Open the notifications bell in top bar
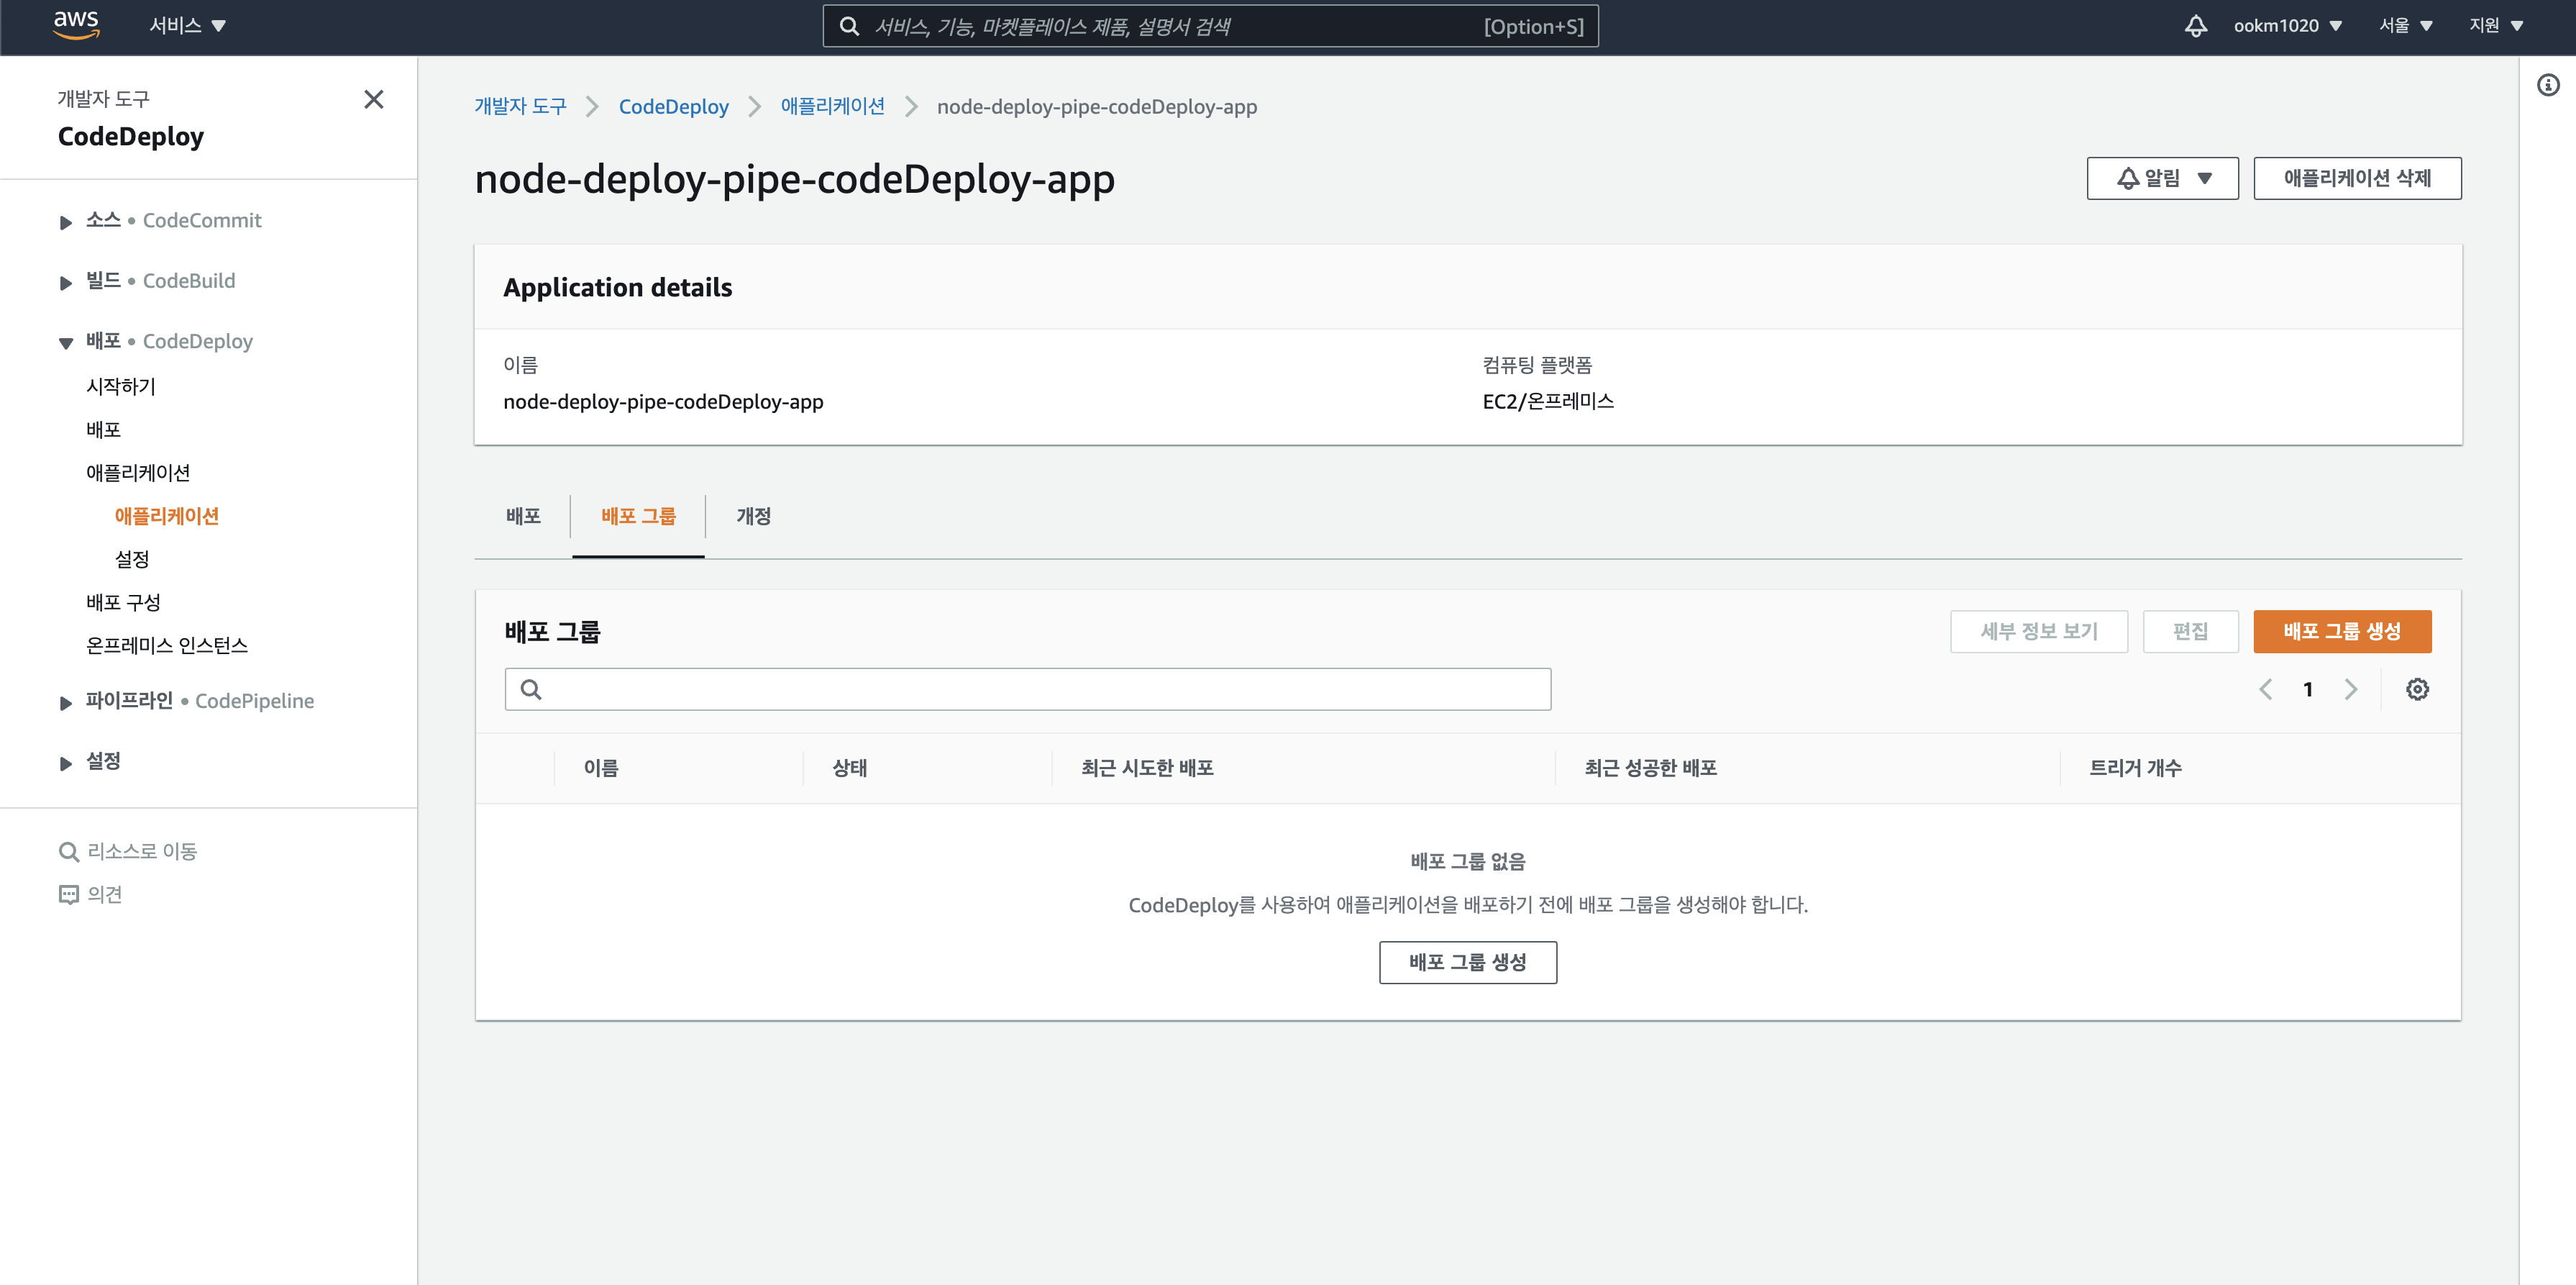 coord(2195,26)
